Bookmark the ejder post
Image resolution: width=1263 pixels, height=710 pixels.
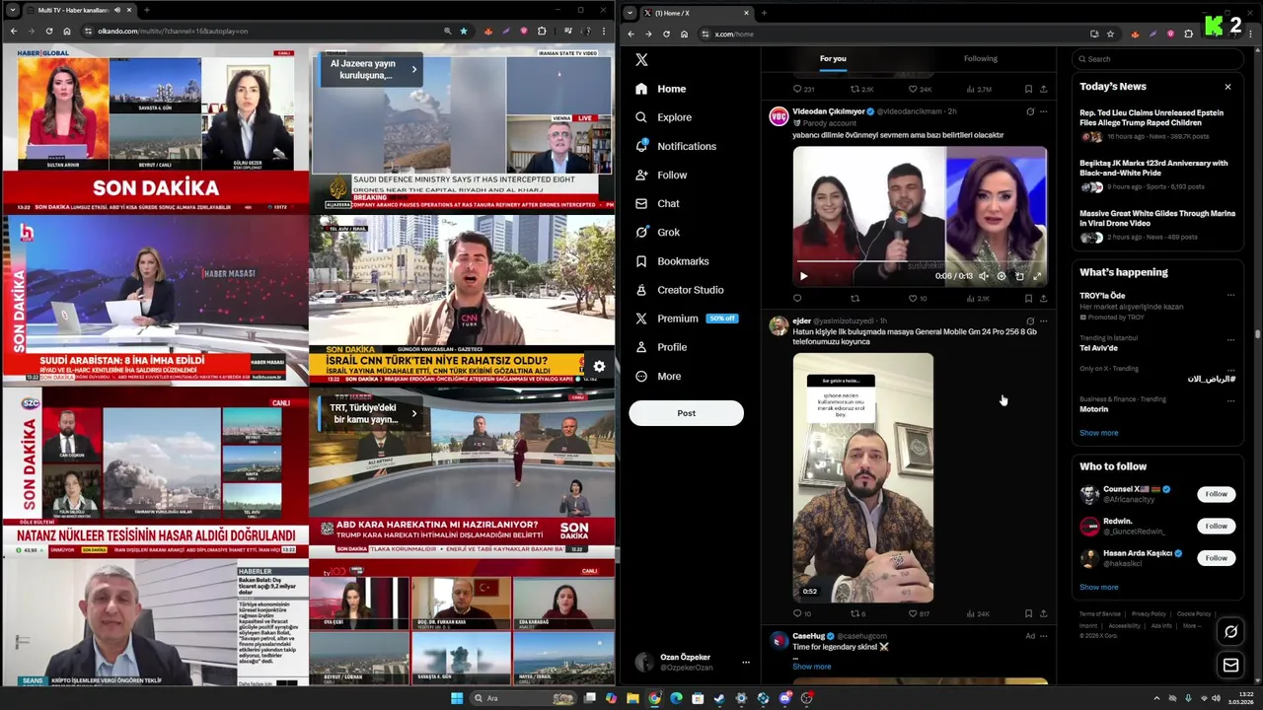(x=1028, y=613)
